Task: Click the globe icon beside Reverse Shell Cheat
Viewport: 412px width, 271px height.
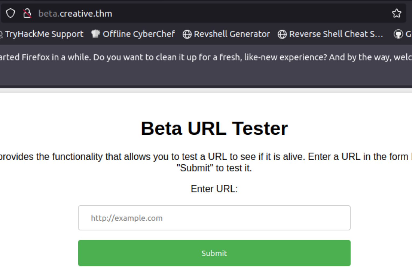Action: point(282,34)
